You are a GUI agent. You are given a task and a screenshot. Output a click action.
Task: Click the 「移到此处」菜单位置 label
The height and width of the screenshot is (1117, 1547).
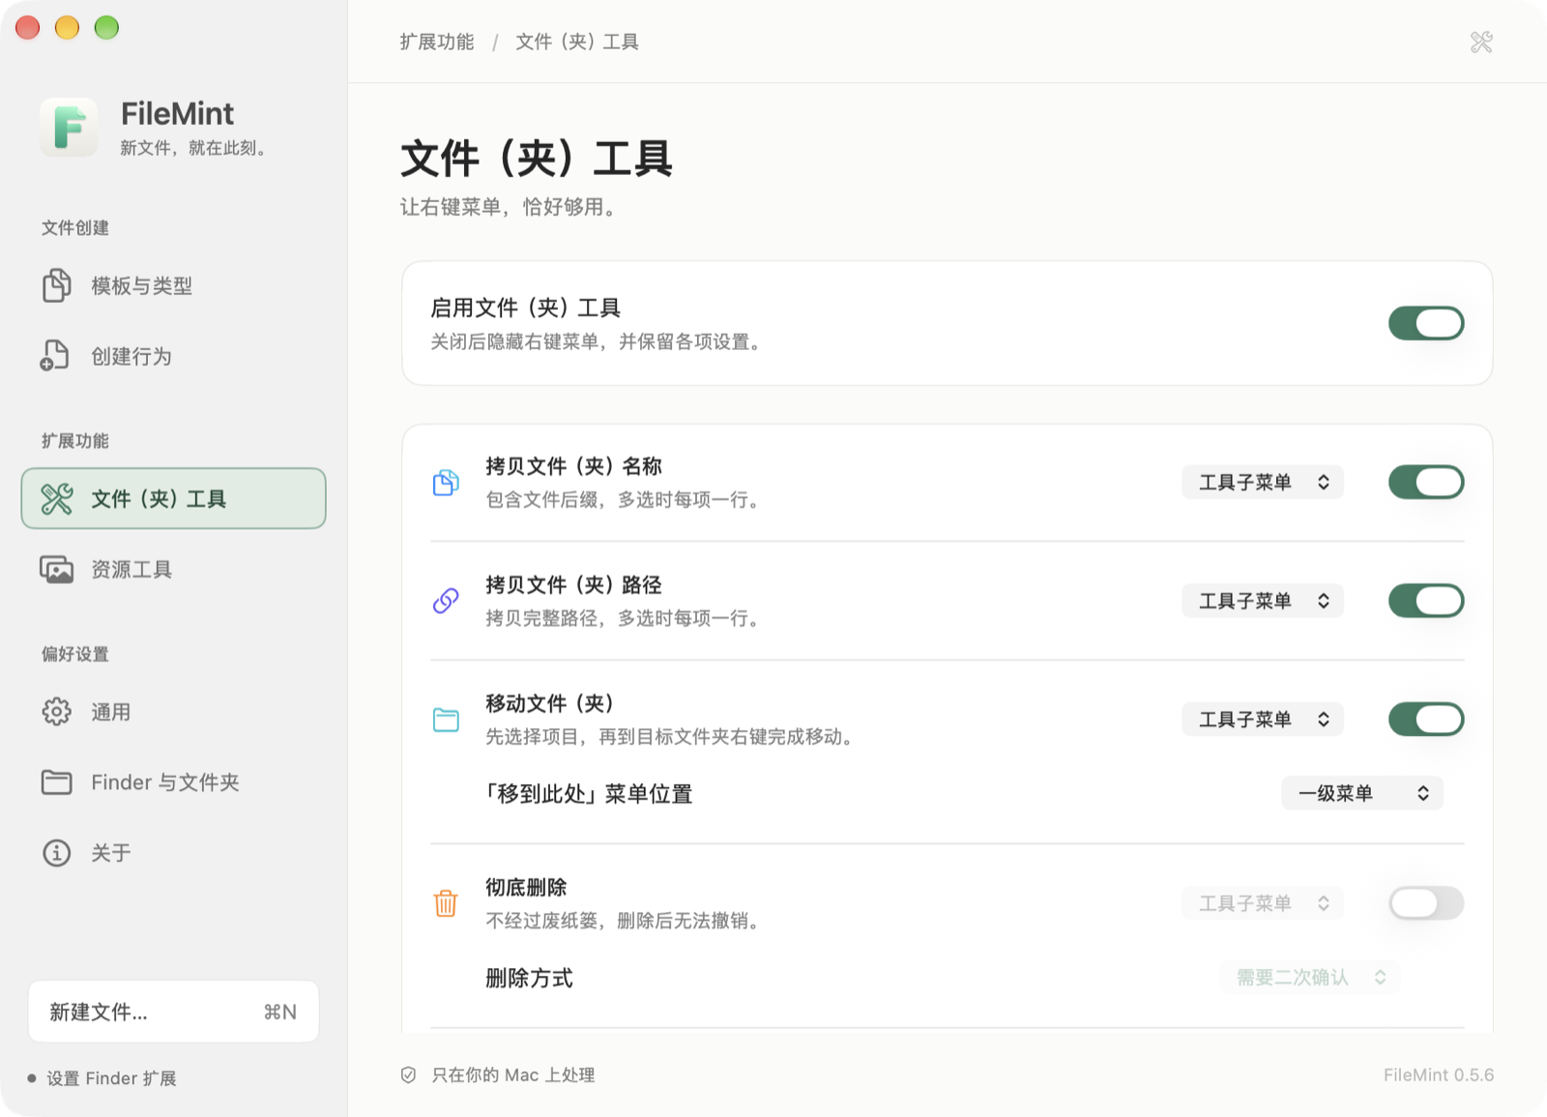(589, 794)
